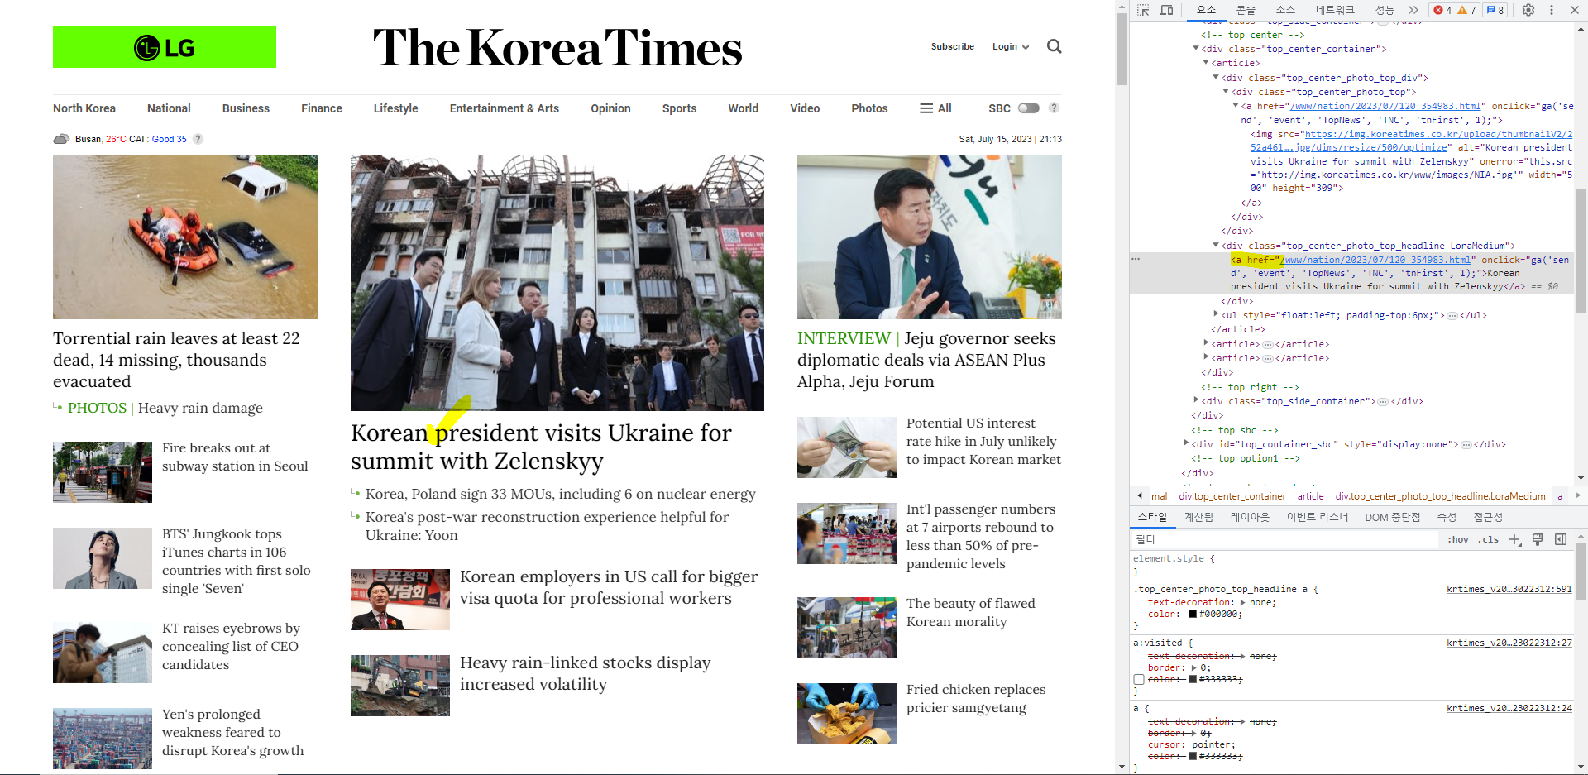The width and height of the screenshot is (1588, 775).
Task: Toggle the :hov element state button
Action: (1458, 539)
